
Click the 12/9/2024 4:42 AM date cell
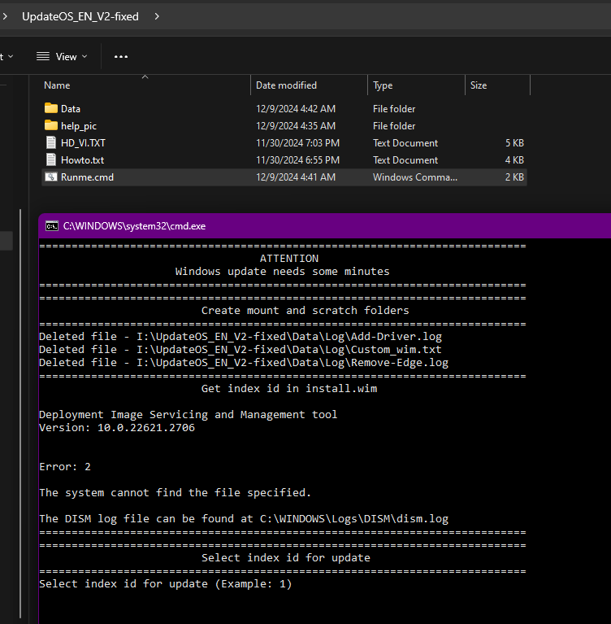coord(296,109)
